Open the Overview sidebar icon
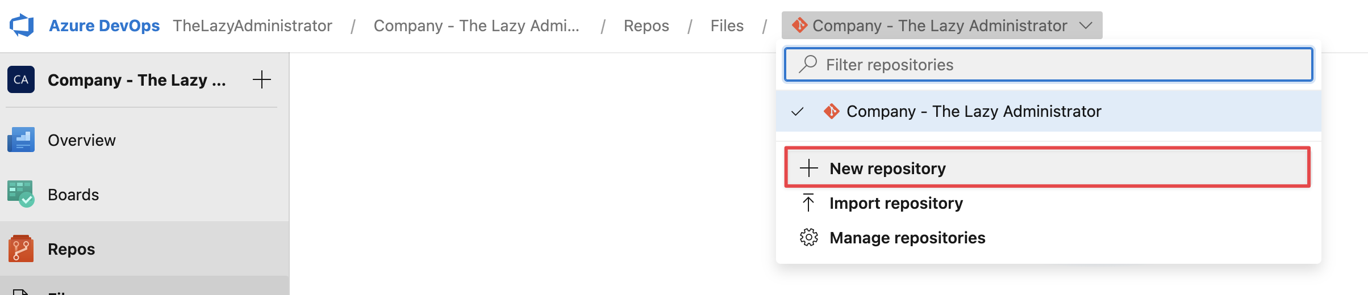Image resolution: width=1368 pixels, height=295 pixels. click(21, 140)
